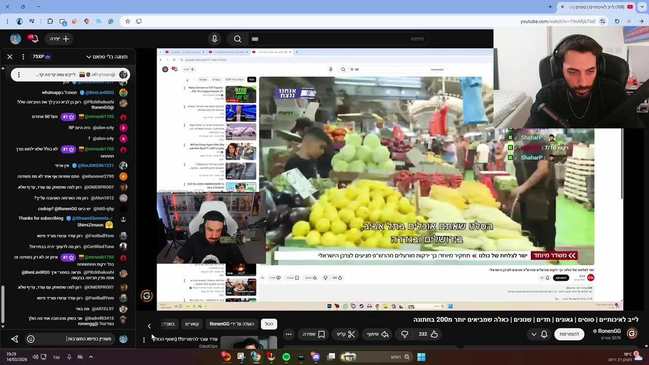This screenshot has width=649, height=365.
Task: Reload the page in browser toolbar
Action: coord(617,21)
